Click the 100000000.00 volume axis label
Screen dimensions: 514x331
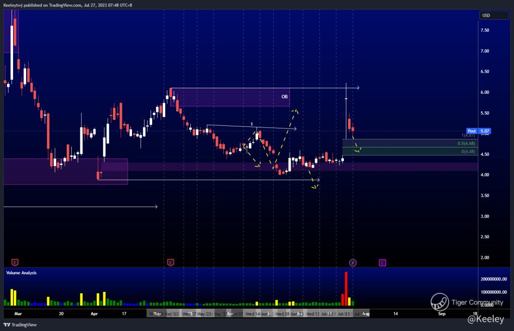(494, 292)
